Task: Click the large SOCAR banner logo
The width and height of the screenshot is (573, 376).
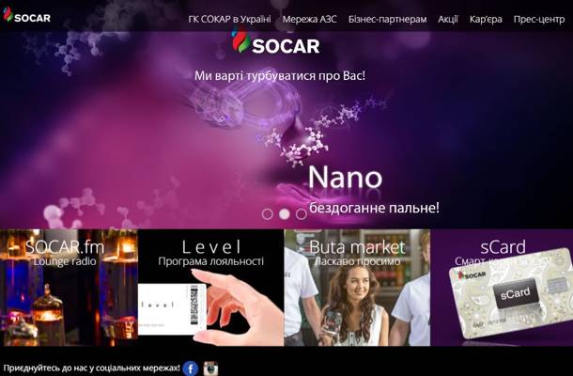Action: 276,41
